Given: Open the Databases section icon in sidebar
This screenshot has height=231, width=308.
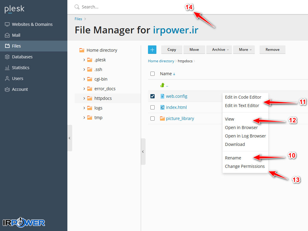Looking at the screenshot, I should 7,57.
